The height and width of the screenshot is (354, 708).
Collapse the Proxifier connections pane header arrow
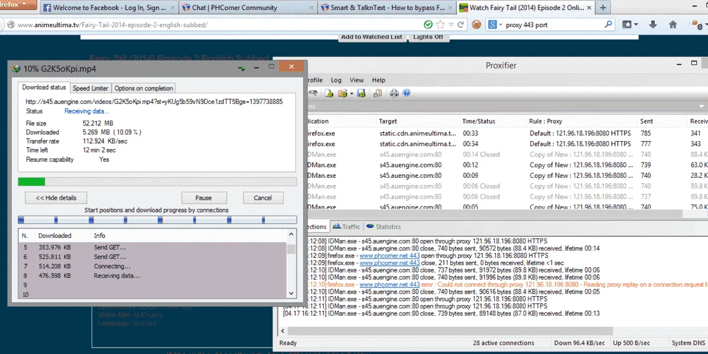(701, 106)
